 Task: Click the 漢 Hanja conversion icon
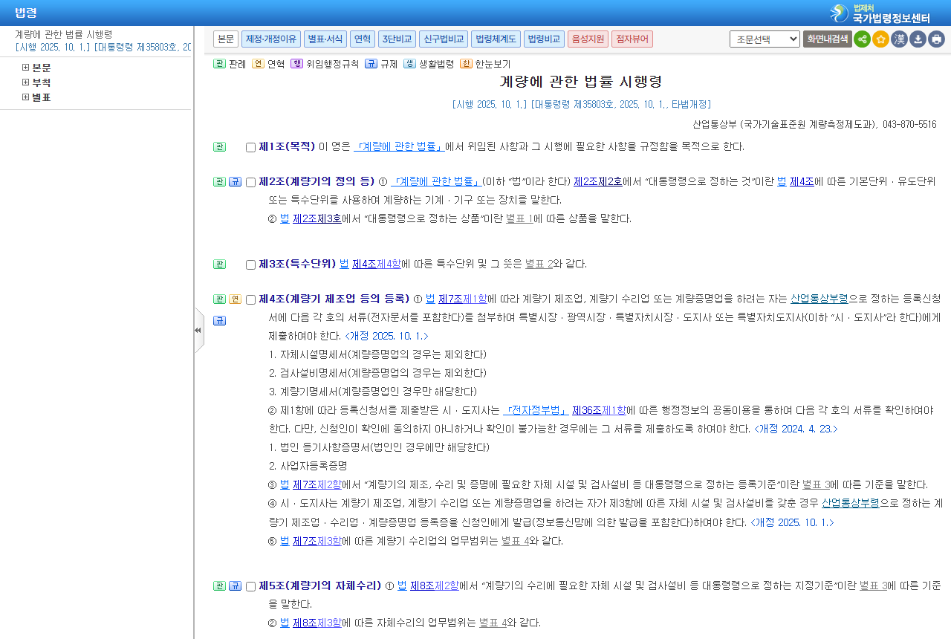(x=899, y=39)
